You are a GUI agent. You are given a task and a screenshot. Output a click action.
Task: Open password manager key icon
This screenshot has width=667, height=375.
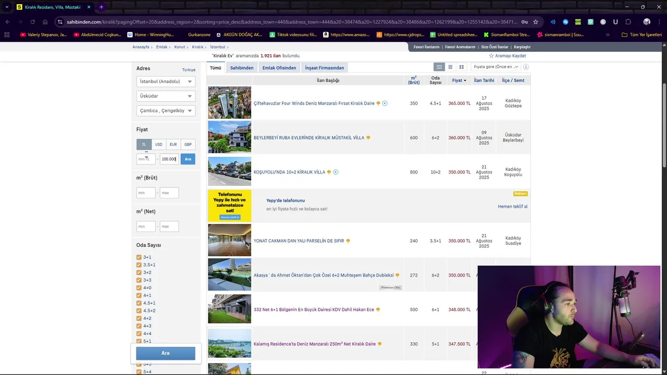pos(525,22)
